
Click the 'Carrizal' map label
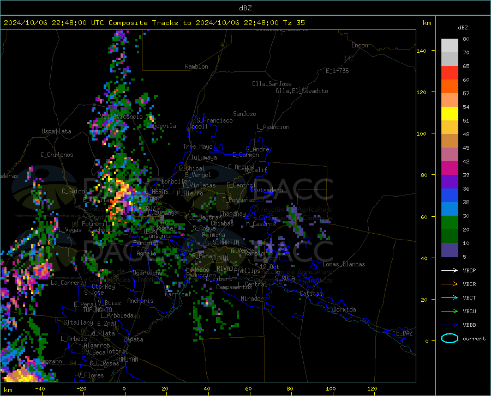pos(178,294)
